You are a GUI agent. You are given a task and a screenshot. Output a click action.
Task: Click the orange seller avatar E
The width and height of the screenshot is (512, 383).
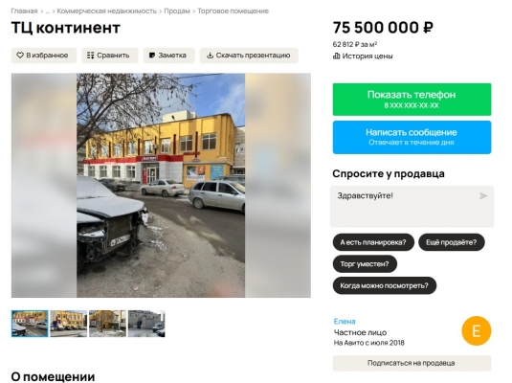pos(476,330)
